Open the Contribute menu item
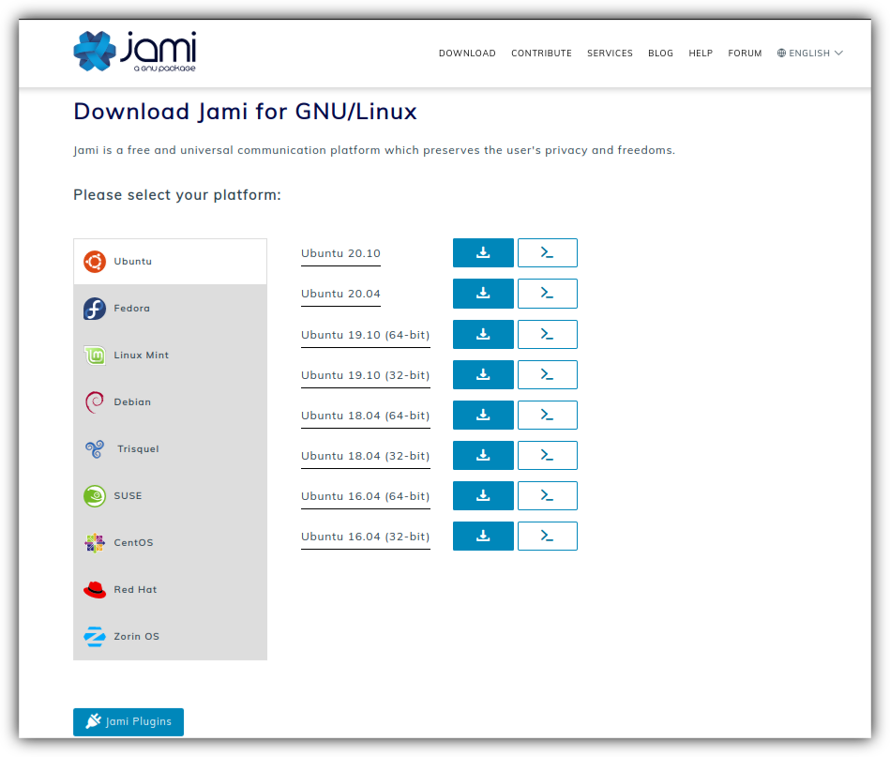The height and width of the screenshot is (757, 890). click(541, 53)
